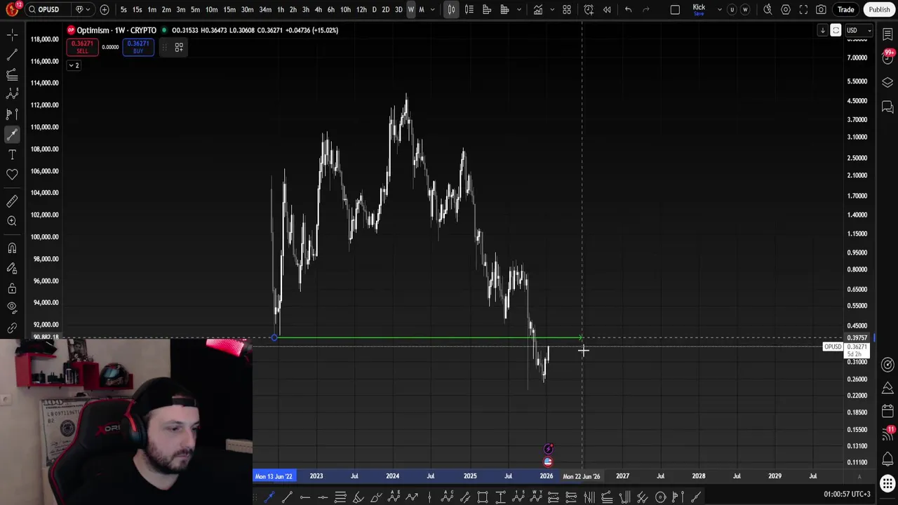Click the OPUSD price label on price axis
Screen dimensions: 898x505
(x=833, y=347)
